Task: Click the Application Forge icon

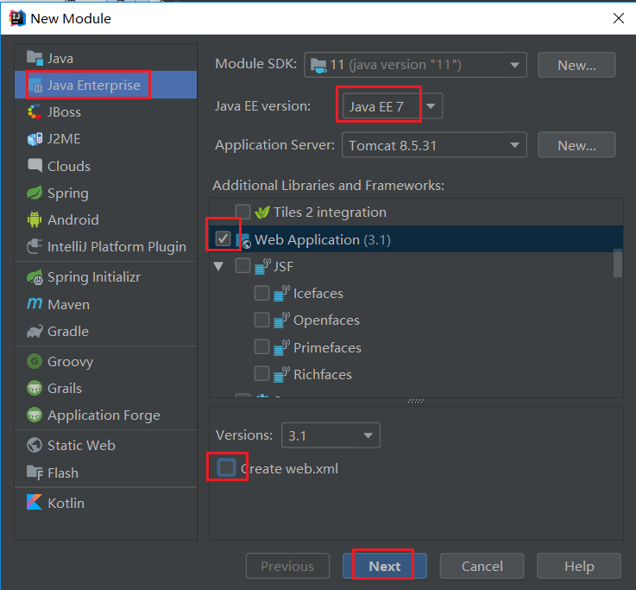Action: (35, 415)
